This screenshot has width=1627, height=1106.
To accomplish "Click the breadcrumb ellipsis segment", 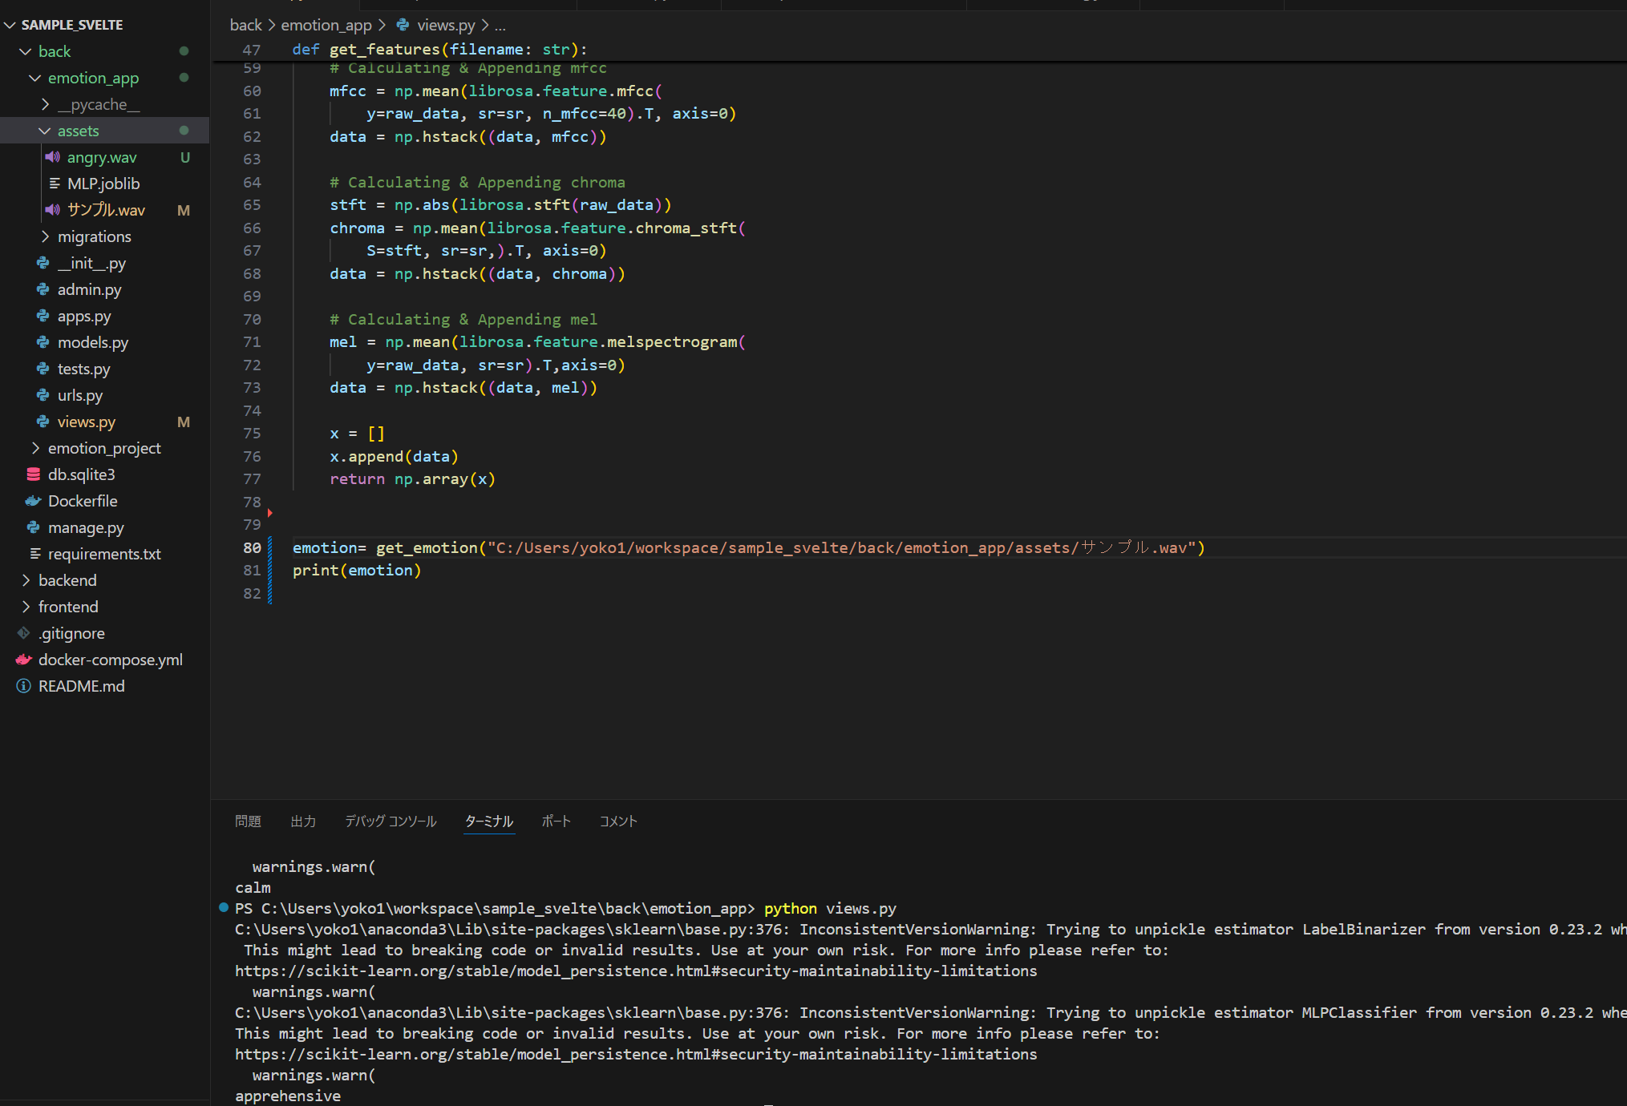I will click(500, 25).
